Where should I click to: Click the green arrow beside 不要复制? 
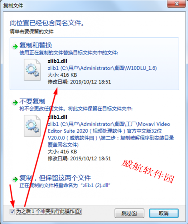(x=15, y=103)
